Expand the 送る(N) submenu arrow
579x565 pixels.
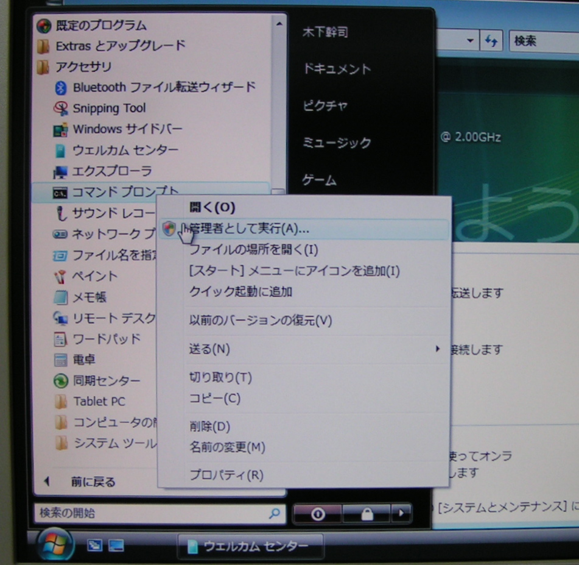[438, 348]
